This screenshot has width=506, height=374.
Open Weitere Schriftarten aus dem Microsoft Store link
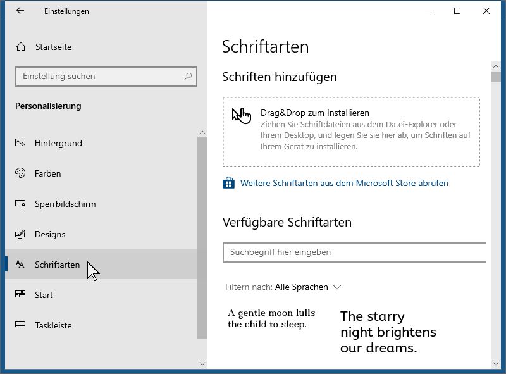344,183
